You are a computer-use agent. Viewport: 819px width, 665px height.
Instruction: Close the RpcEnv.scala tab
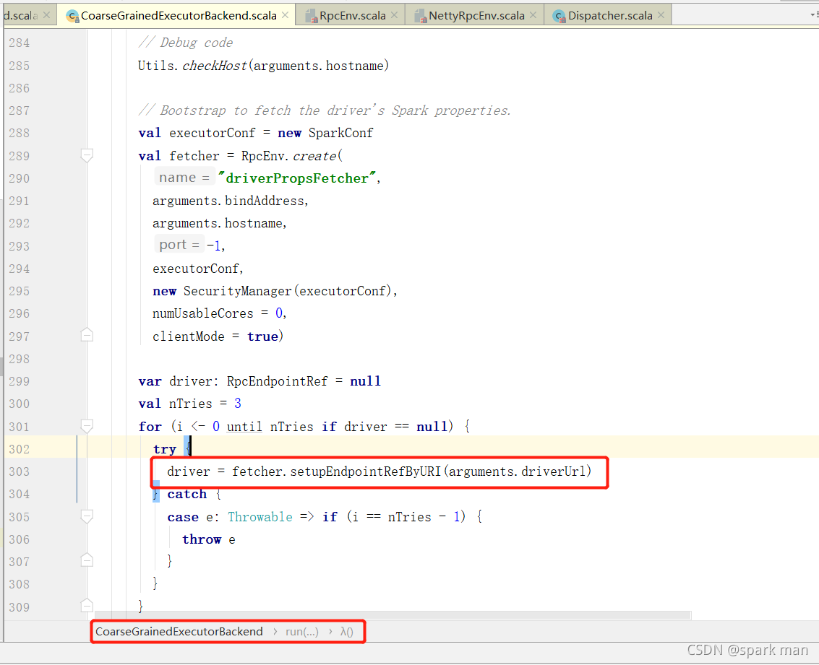[395, 15]
